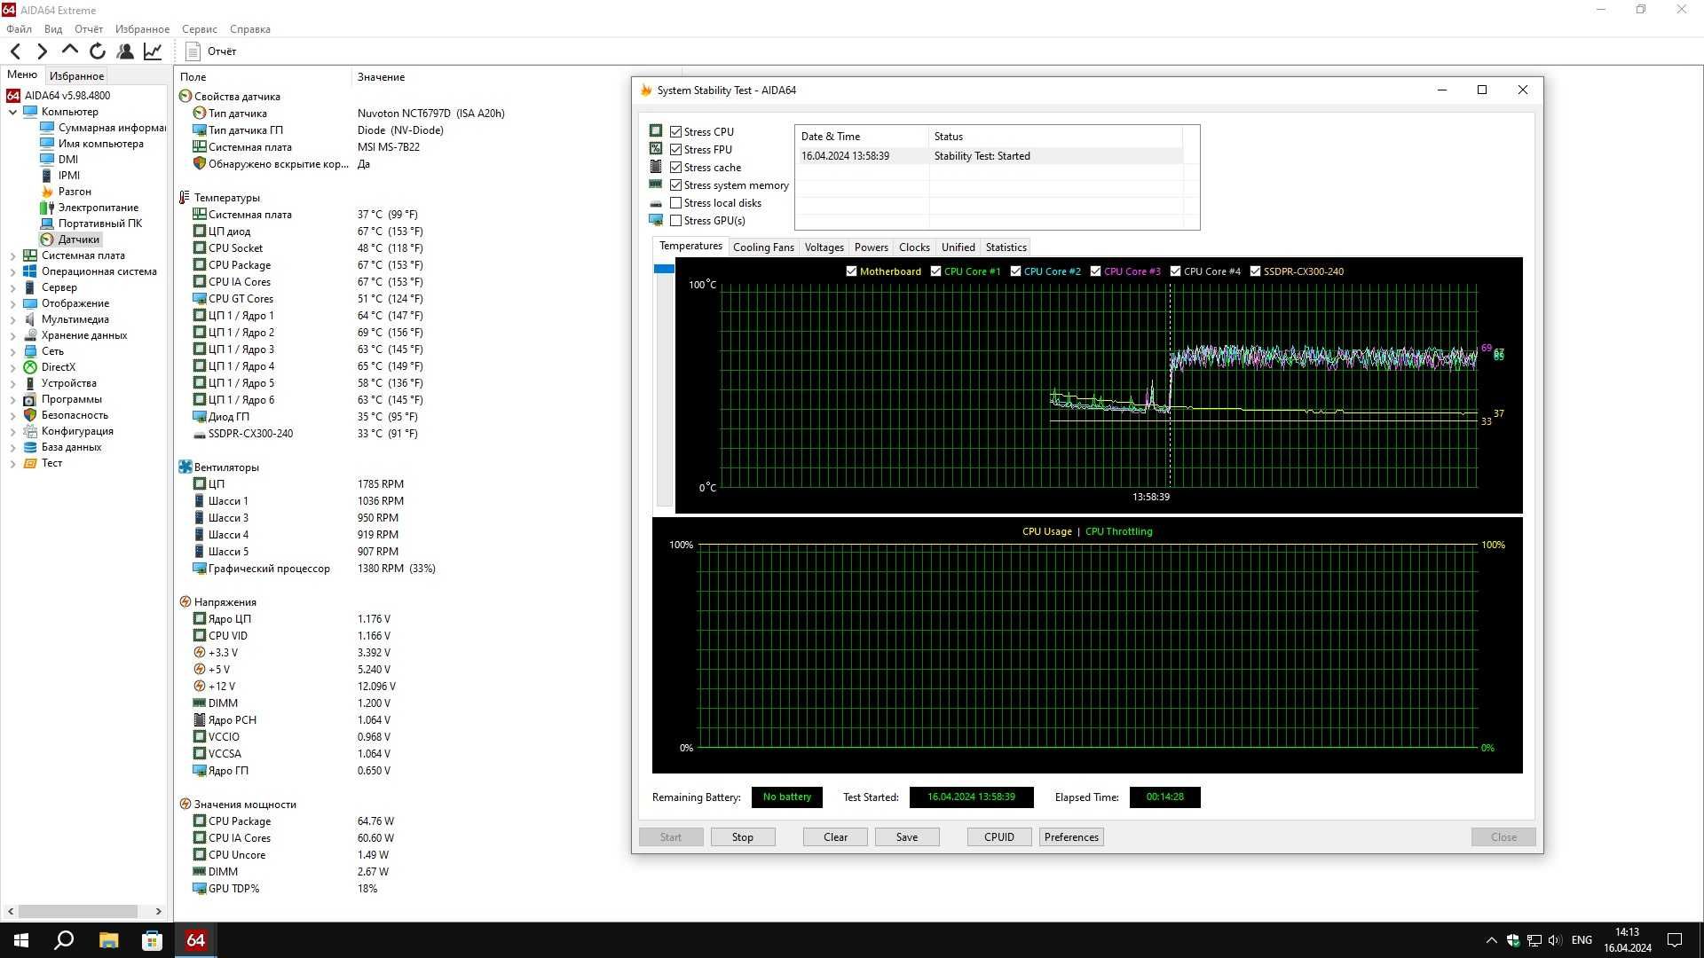Click the Forward navigation arrow in toolbar
The height and width of the screenshot is (958, 1704).
42,51
